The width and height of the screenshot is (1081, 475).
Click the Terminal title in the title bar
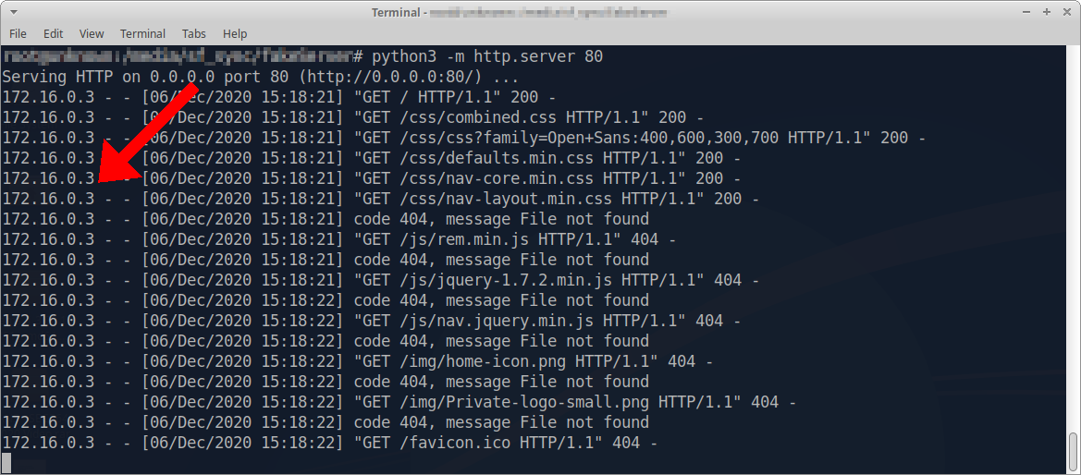pos(398,12)
